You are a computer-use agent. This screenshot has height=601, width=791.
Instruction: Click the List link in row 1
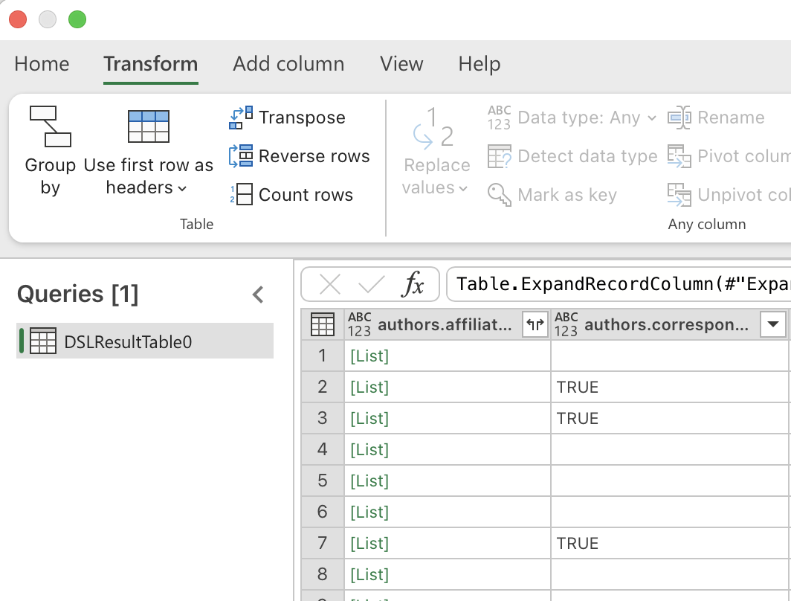tap(369, 356)
